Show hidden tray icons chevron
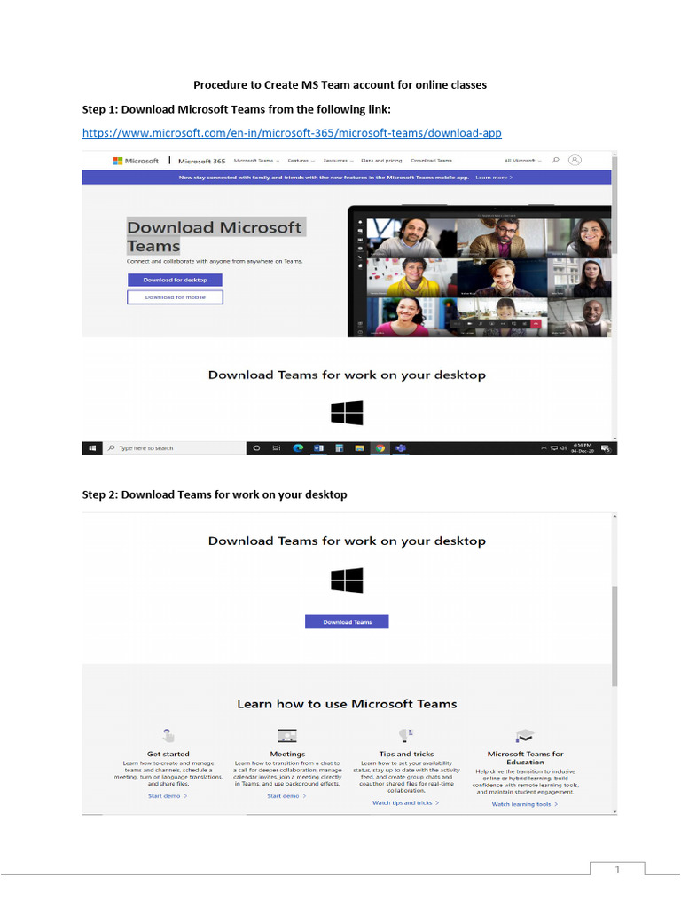The image size is (681, 909). pyautogui.click(x=544, y=448)
